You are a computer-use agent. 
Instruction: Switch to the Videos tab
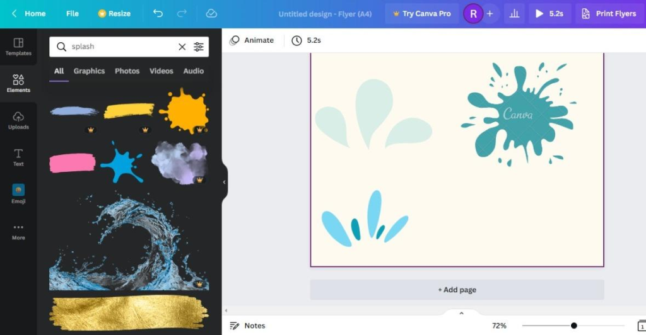point(161,71)
